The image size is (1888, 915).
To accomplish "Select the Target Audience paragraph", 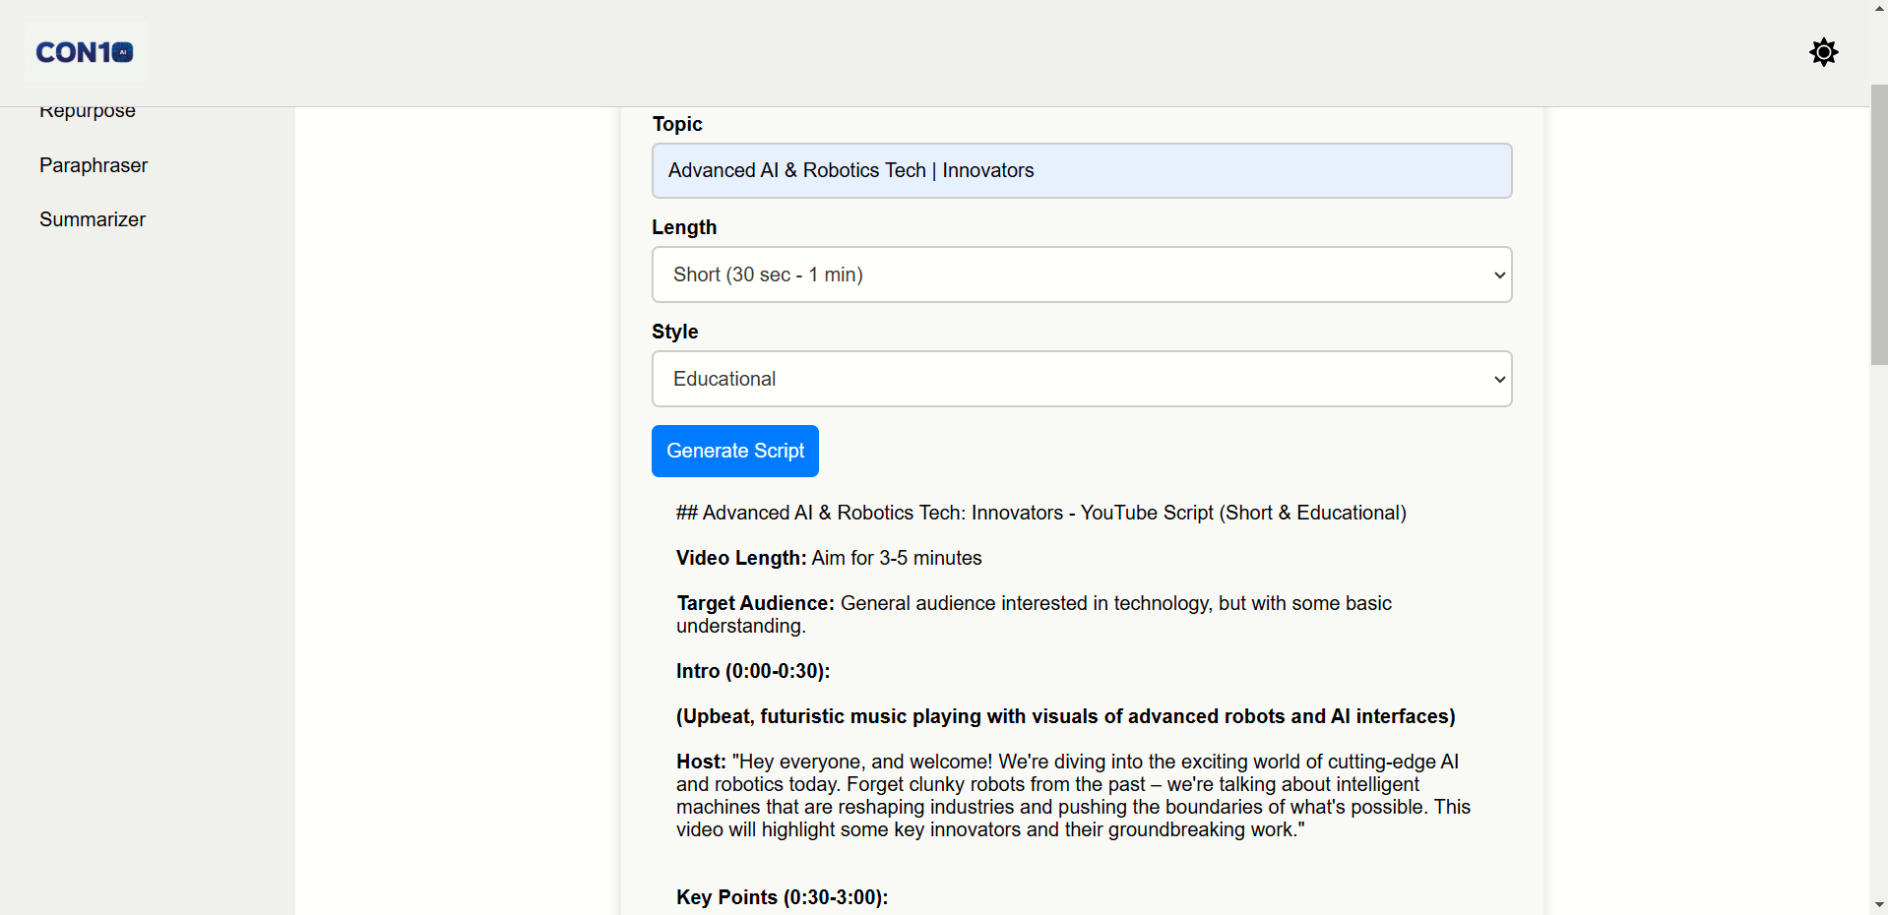I will pos(1034,614).
